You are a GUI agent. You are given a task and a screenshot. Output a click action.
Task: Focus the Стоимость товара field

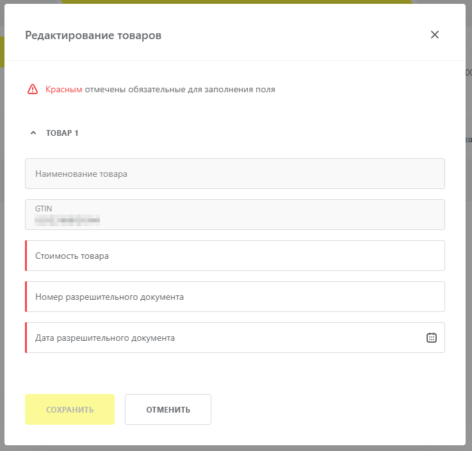[235, 256]
